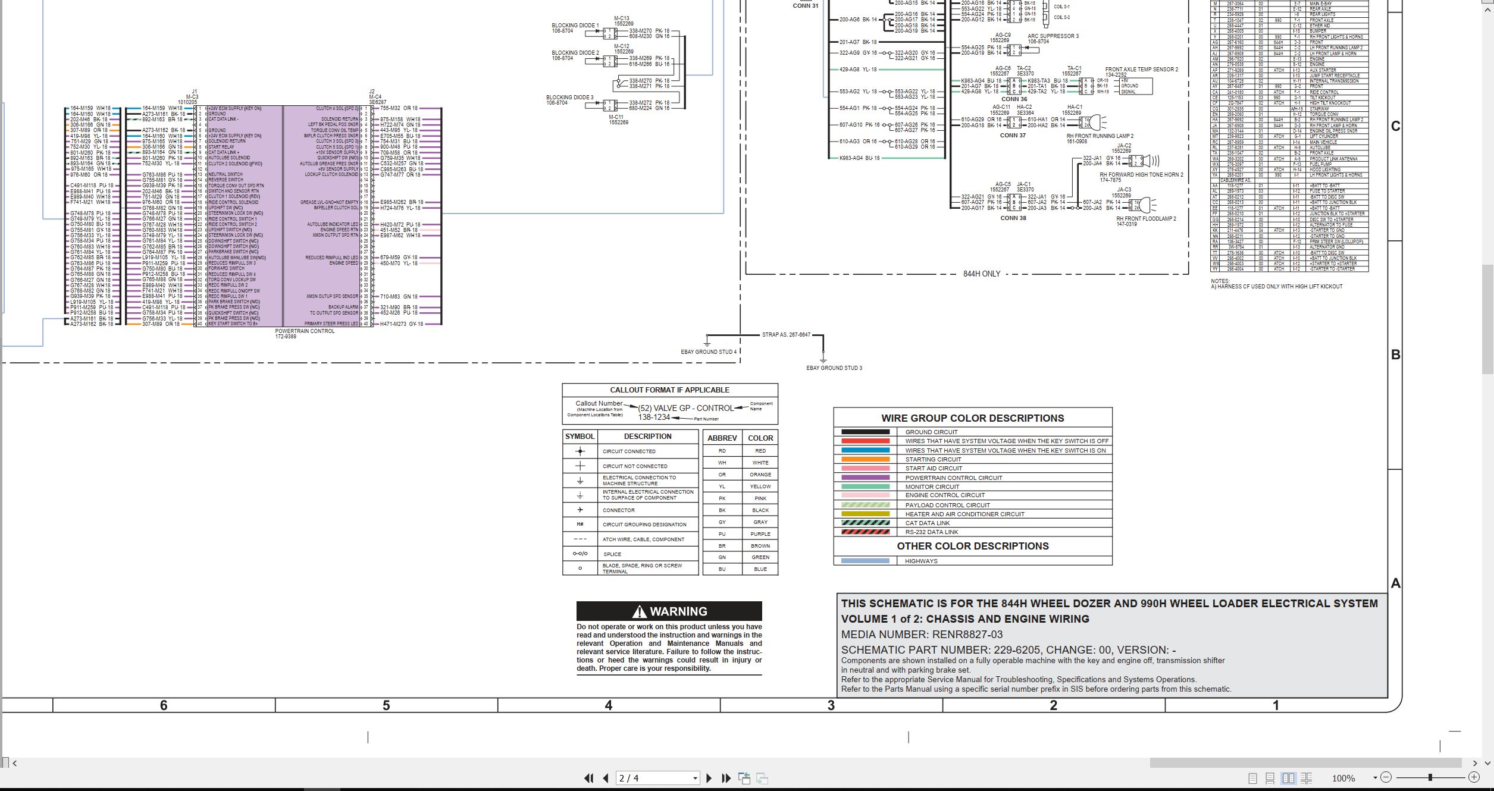Click the WIRE GROUP COLOR DESCRIPTIONS heading
The image size is (1494, 791).
(973, 418)
